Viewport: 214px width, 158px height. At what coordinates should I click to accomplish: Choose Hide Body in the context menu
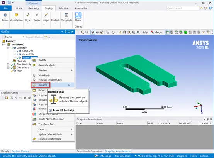pyautogui.click(x=53, y=75)
